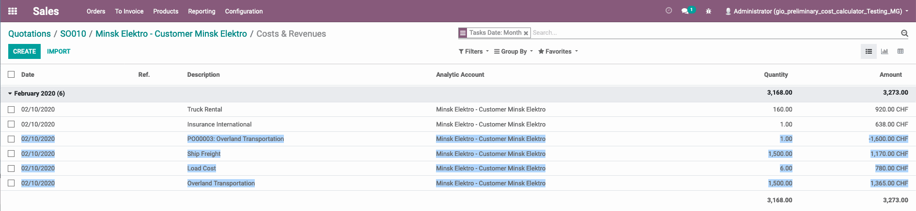This screenshot has height=211, width=916.
Task: Click the CREATE button
Action: (24, 51)
